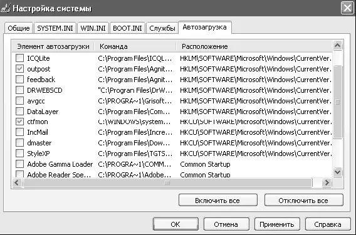Image resolution: width=356 pixels, height=235 pixels.
Task: Sort by Элемент автозагрузки column header
Action: pyautogui.click(x=53, y=46)
